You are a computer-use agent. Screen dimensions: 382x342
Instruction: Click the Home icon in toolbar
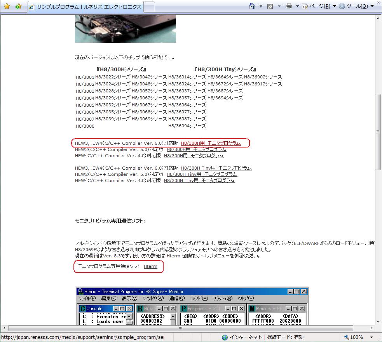pos(252,6)
